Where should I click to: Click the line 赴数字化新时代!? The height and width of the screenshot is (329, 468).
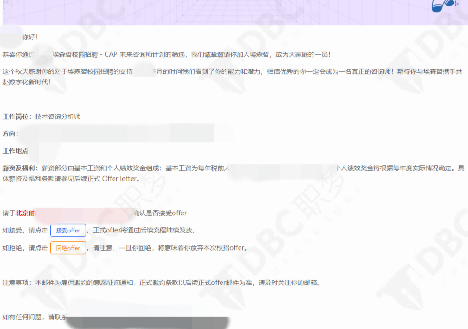27,83
